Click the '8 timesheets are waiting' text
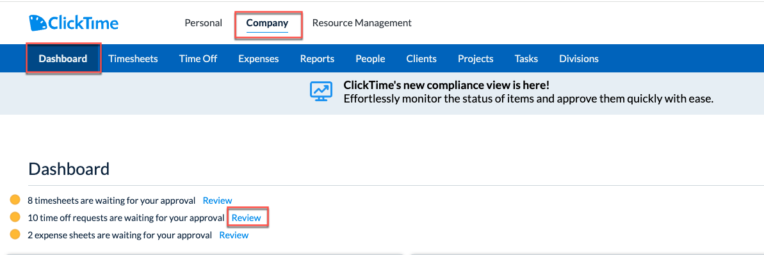This screenshot has width=764, height=255. tap(111, 201)
